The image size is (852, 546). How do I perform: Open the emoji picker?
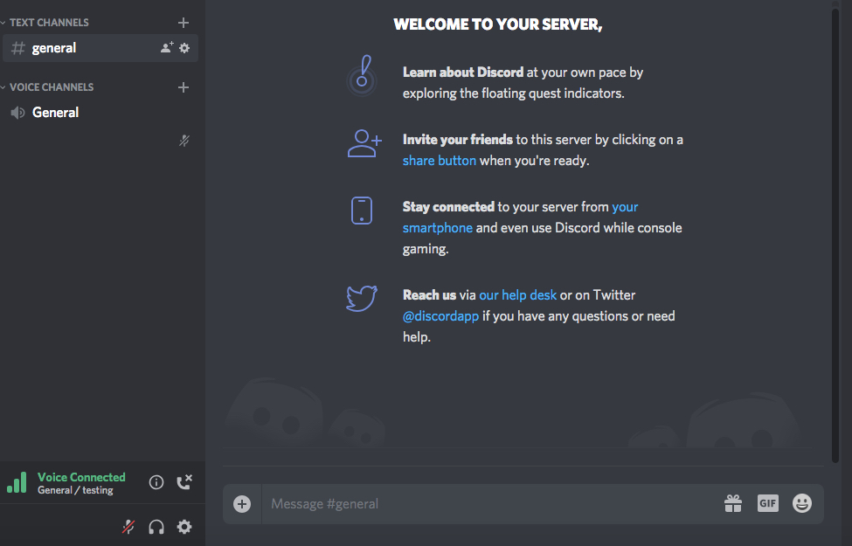point(801,503)
